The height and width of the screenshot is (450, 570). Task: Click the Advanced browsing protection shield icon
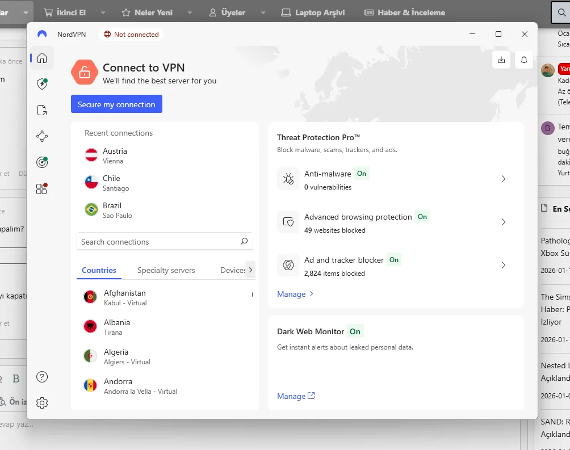click(x=288, y=222)
